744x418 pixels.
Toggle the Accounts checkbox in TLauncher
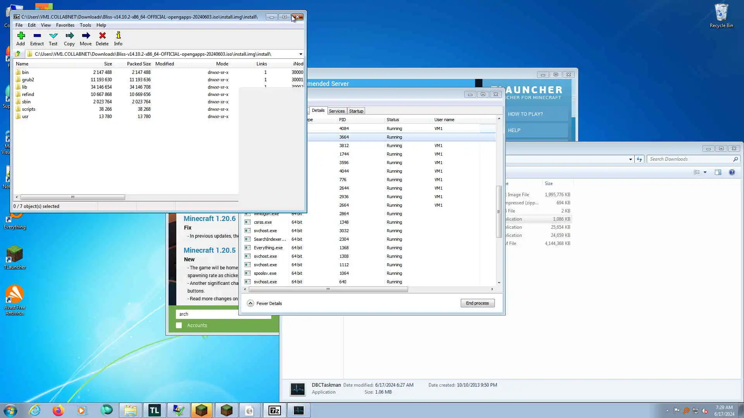pos(179,325)
